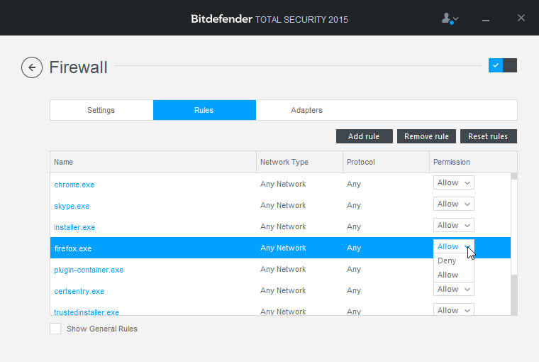Click the Remove rule button
The width and height of the screenshot is (539, 362).
[x=426, y=136]
